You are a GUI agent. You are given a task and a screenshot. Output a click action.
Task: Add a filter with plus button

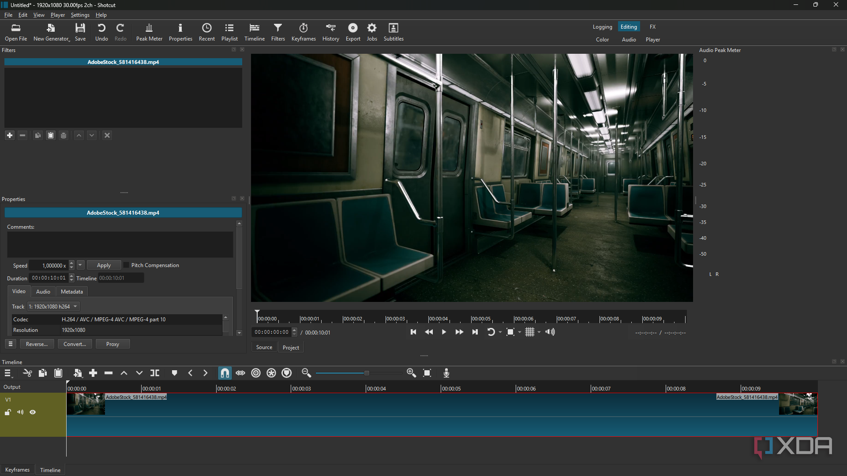[10, 135]
